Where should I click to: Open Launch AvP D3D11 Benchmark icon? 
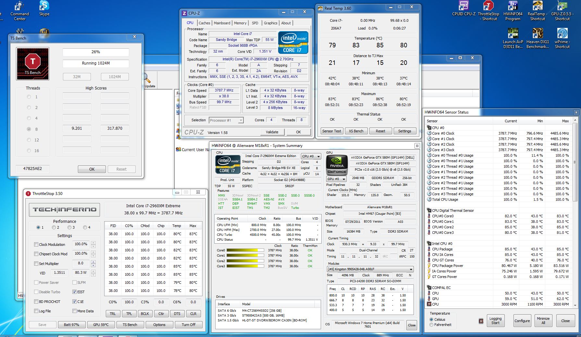tap(513, 38)
